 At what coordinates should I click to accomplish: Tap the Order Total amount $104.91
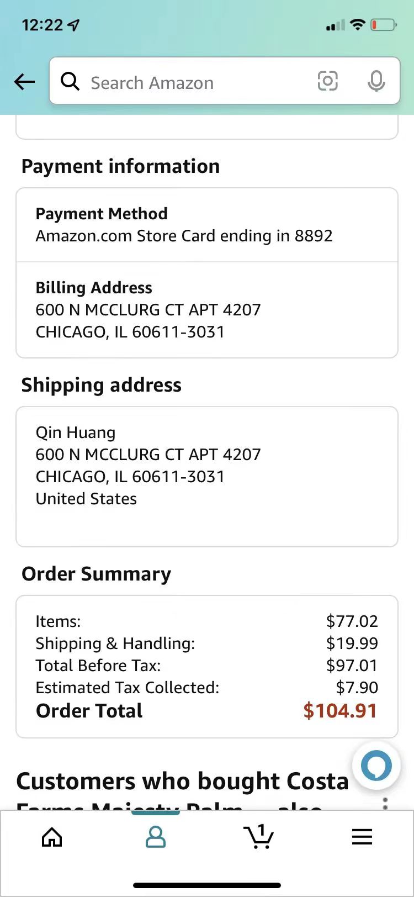(x=340, y=710)
